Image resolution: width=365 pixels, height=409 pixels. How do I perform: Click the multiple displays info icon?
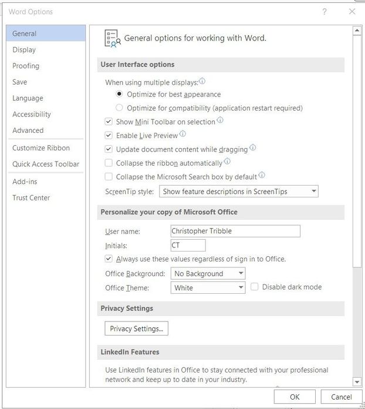coord(202,81)
